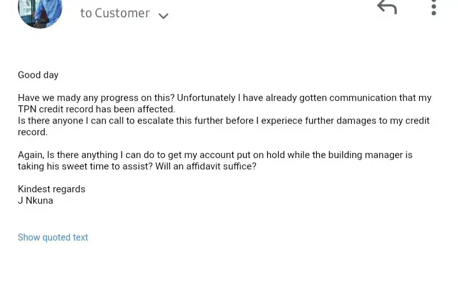Click the "J Nkuna" signature name
This screenshot has width=458, height=283.
tap(36, 201)
